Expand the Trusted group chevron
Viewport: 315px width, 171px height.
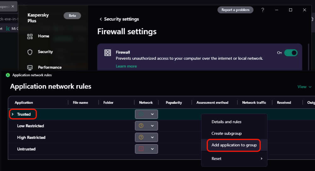[13, 114]
